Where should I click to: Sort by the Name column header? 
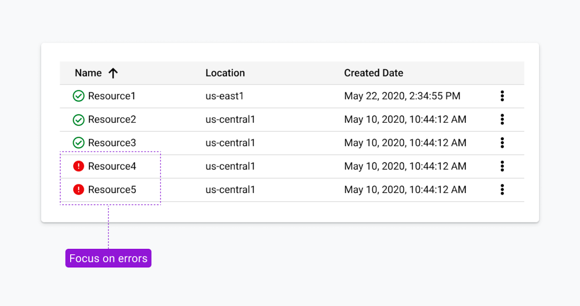88,73
